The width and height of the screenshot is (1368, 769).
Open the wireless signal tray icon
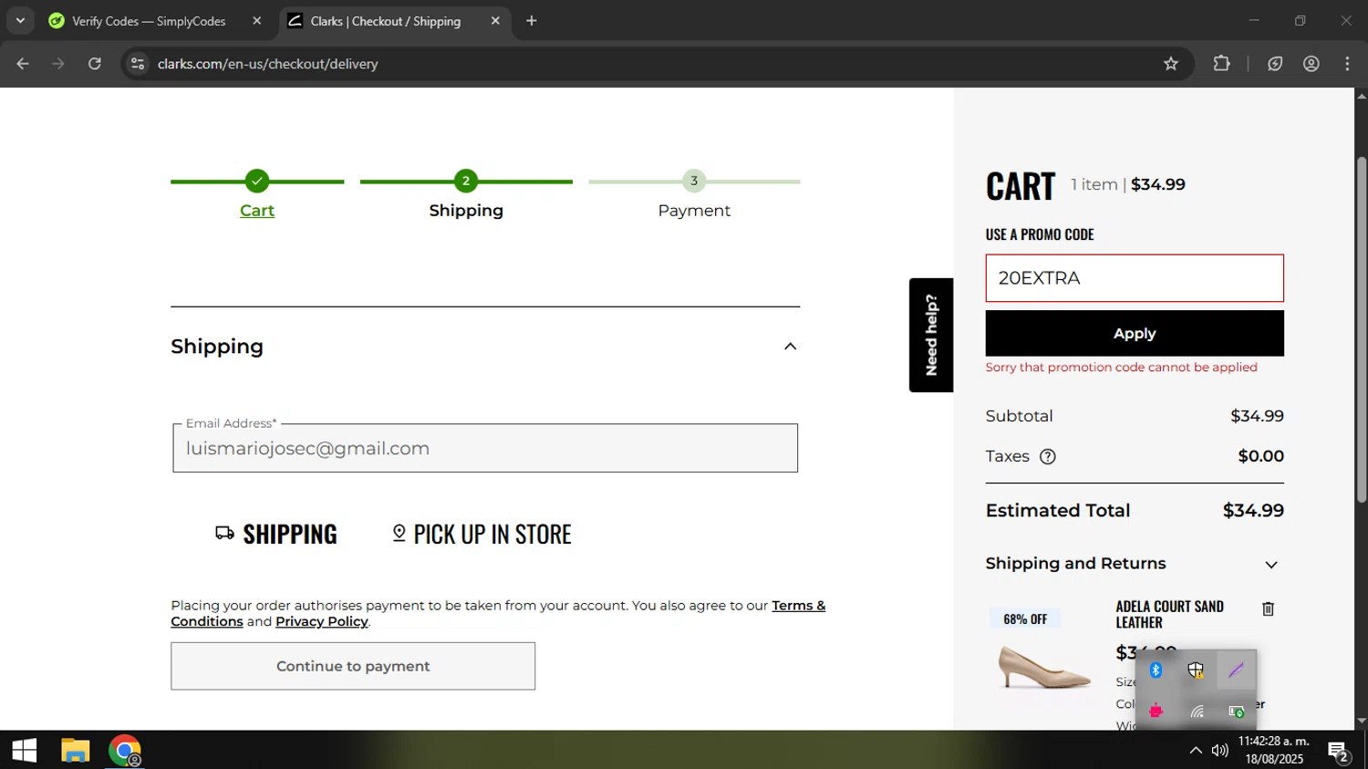tap(1197, 711)
